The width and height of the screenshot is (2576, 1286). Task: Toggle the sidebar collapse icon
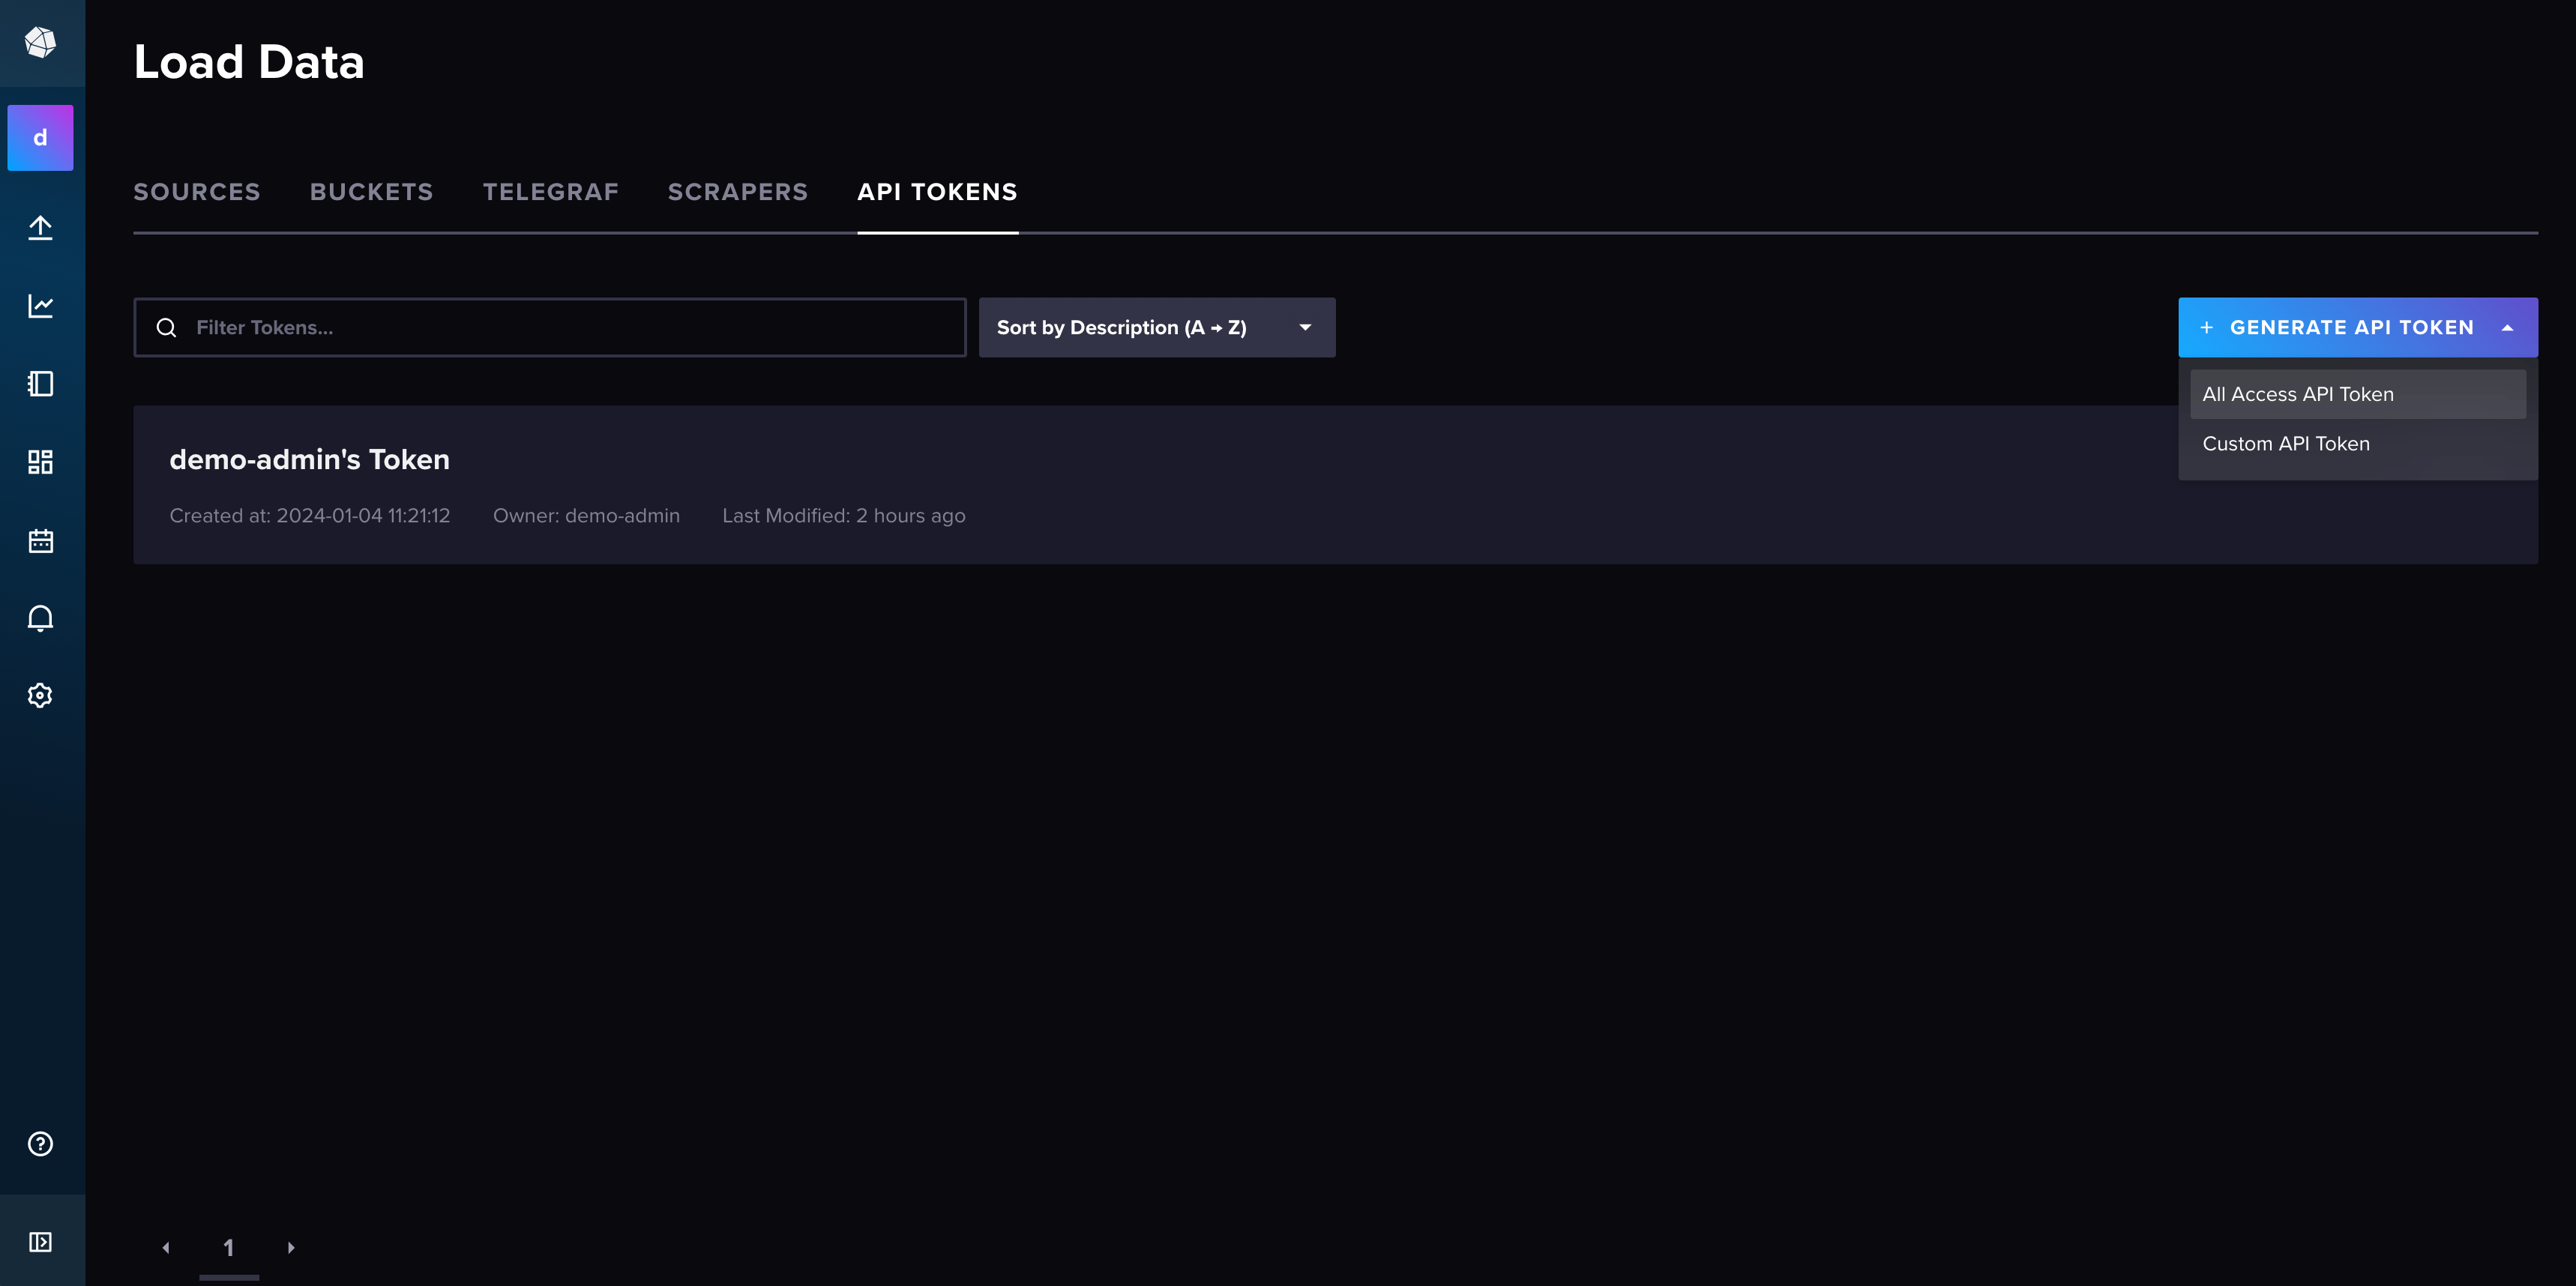[x=40, y=1242]
